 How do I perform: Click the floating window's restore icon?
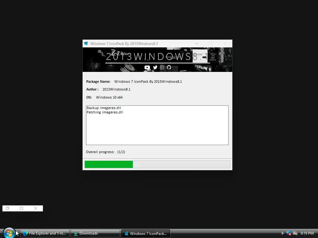click(x=7, y=208)
